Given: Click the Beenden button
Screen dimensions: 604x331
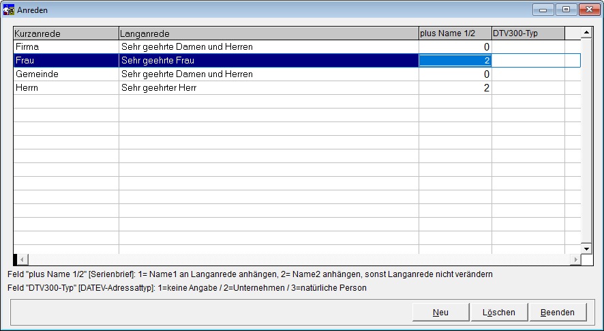Looking at the screenshot, I should [x=558, y=312].
